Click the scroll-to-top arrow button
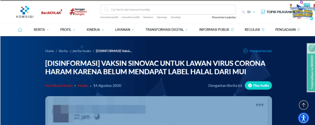Screen dimensions: 315x125 click(x=303, y=105)
